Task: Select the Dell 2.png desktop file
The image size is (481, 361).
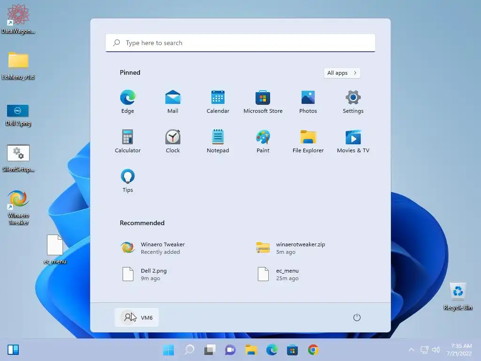Action: pyautogui.click(x=18, y=115)
